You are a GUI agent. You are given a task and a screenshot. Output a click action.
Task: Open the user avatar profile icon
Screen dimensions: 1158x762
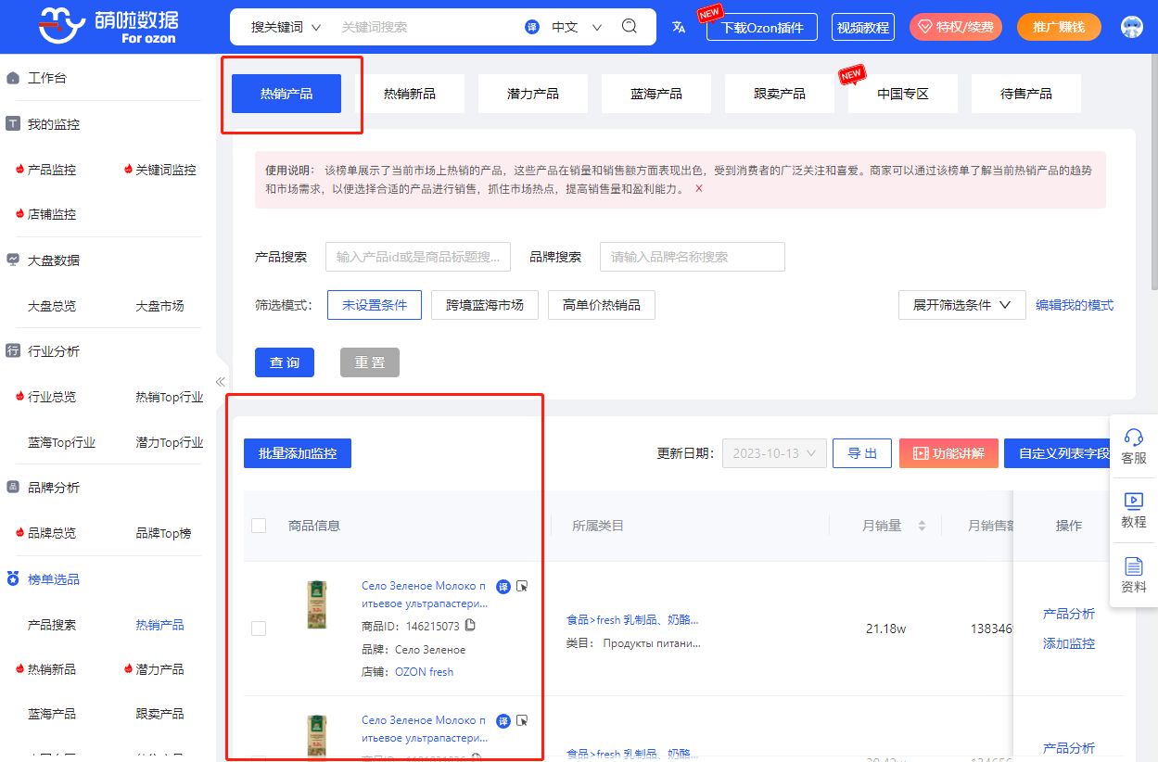tap(1131, 27)
